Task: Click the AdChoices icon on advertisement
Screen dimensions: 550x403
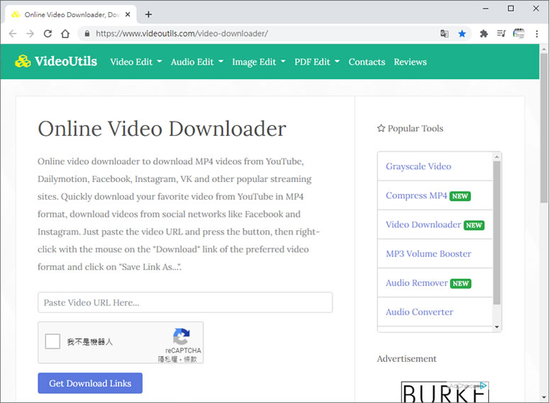Action: (x=483, y=385)
